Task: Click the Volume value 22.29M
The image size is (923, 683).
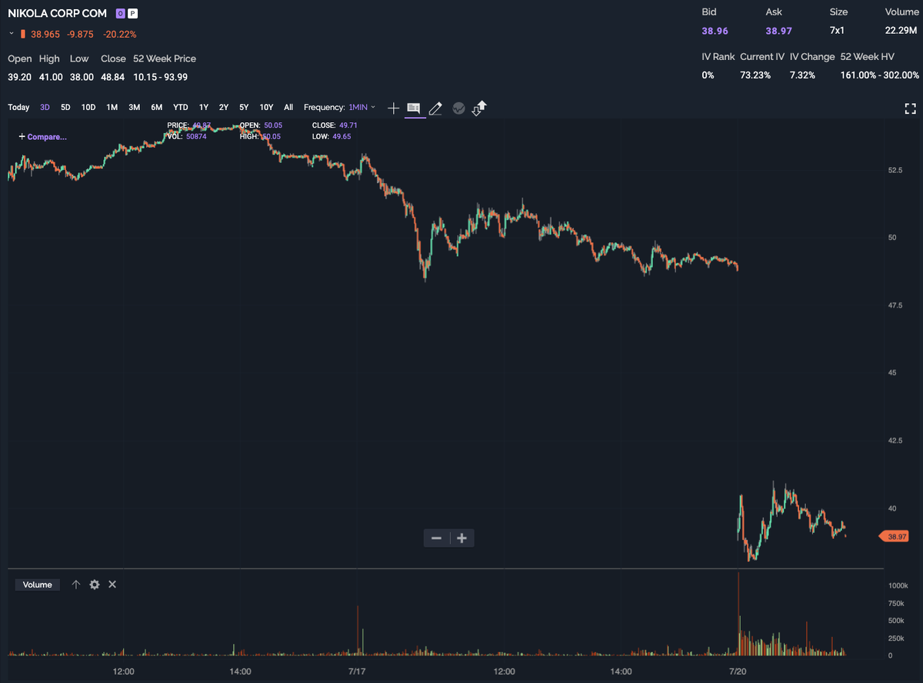Action: pyautogui.click(x=901, y=31)
